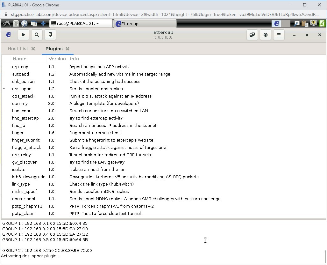Sort plugins by the Name column header
The width and height of the screenshot is (327, 265).
pos(19,59)
